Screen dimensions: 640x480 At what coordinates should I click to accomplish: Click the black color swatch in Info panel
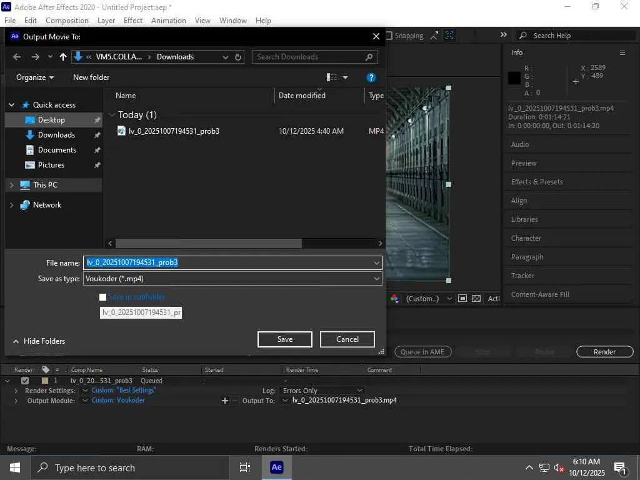(x=514, y=78)
